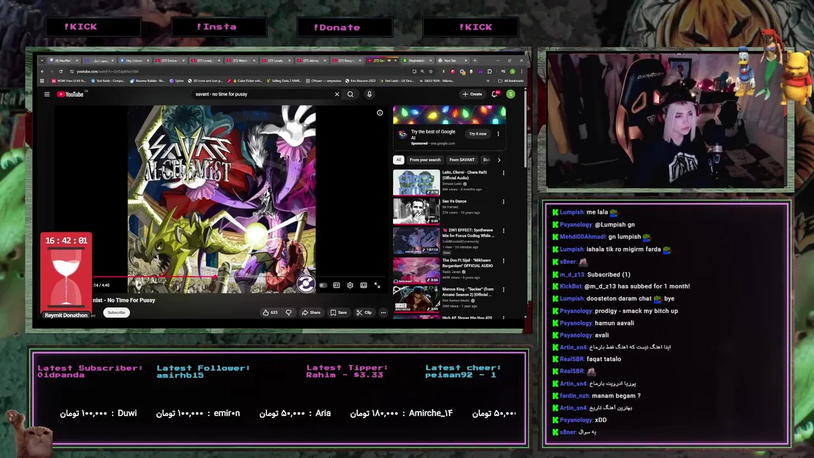Go to the YouTube home logo

pos(71,94)
